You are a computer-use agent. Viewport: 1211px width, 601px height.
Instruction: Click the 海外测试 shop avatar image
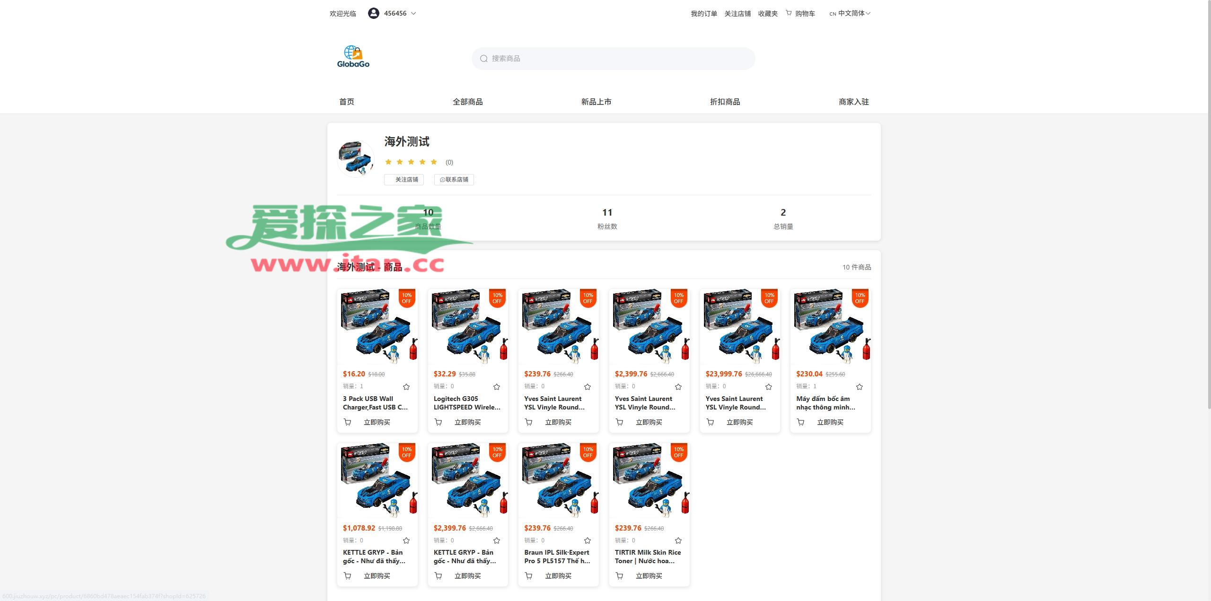click(x=356, y=158)
